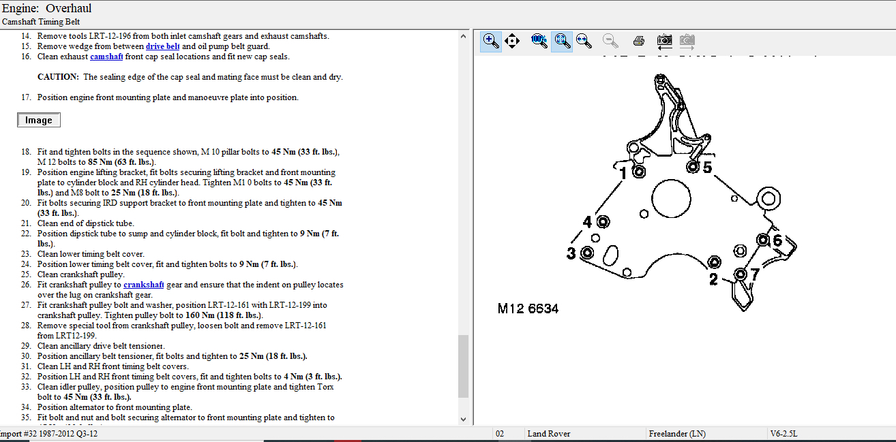Go to previous image with camera icon
Screen dimensions: 896x442
[x=665, y=41]
